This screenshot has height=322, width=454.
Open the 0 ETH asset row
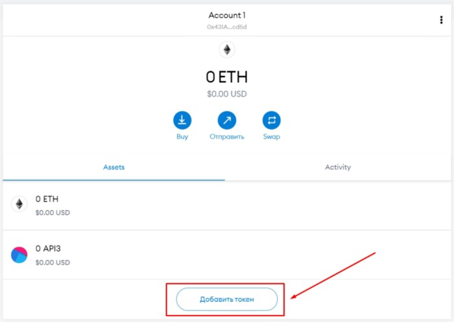227,205
